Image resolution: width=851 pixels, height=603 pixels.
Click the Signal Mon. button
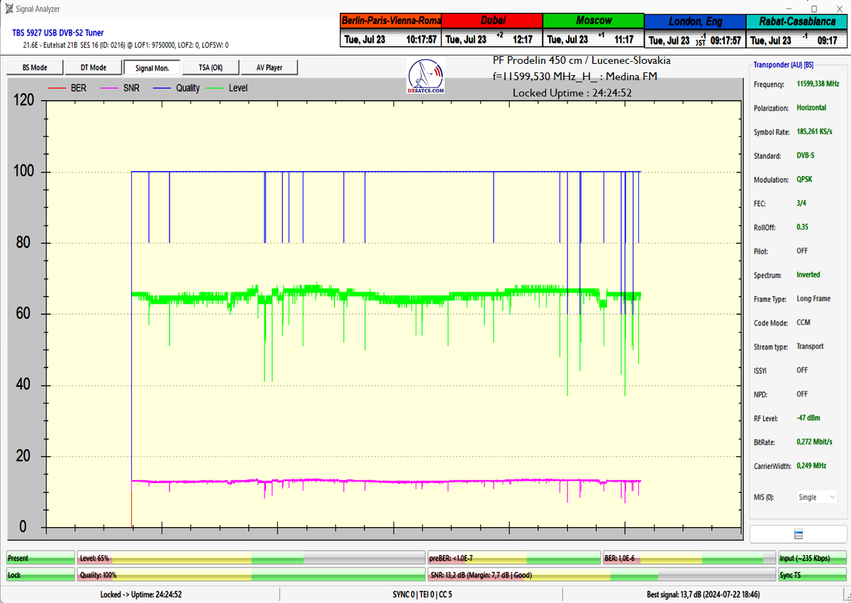(x=151, y=67)
